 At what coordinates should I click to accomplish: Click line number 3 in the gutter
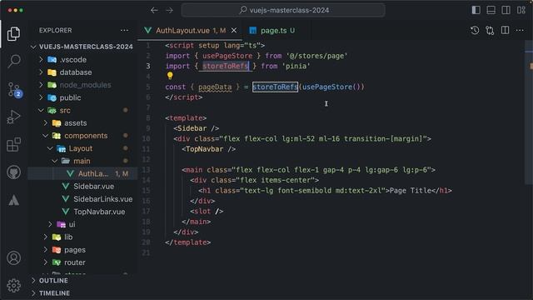click(148, 66)
